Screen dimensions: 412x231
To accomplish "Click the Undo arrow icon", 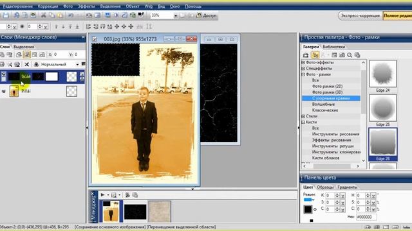I will coord(71,15).
